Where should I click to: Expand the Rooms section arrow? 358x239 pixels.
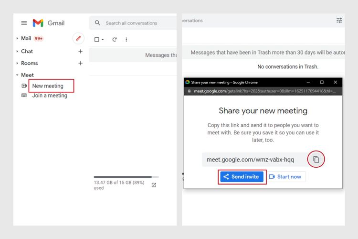click(x=17, y=63)
